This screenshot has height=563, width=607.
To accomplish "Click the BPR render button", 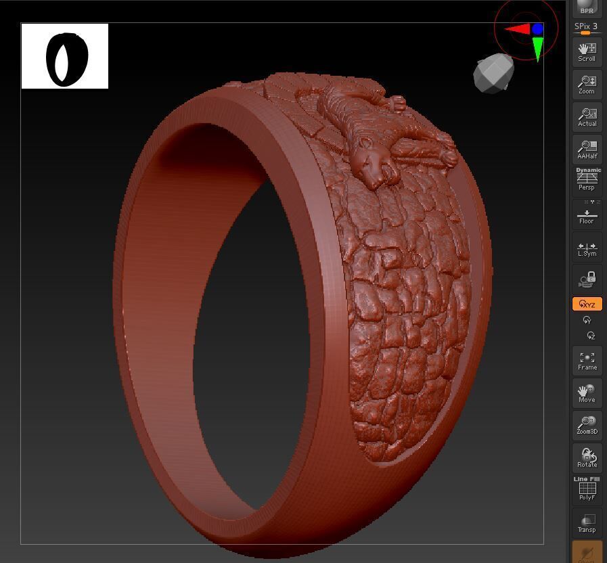I will 587,7.
